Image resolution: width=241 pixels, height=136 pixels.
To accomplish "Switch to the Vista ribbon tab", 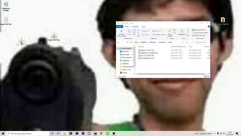I will (x=143, y=26).
